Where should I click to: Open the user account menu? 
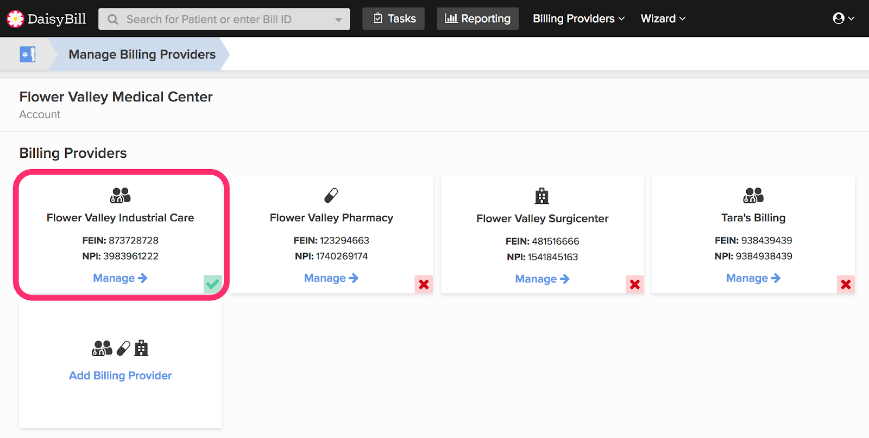(x=843, y=18)
